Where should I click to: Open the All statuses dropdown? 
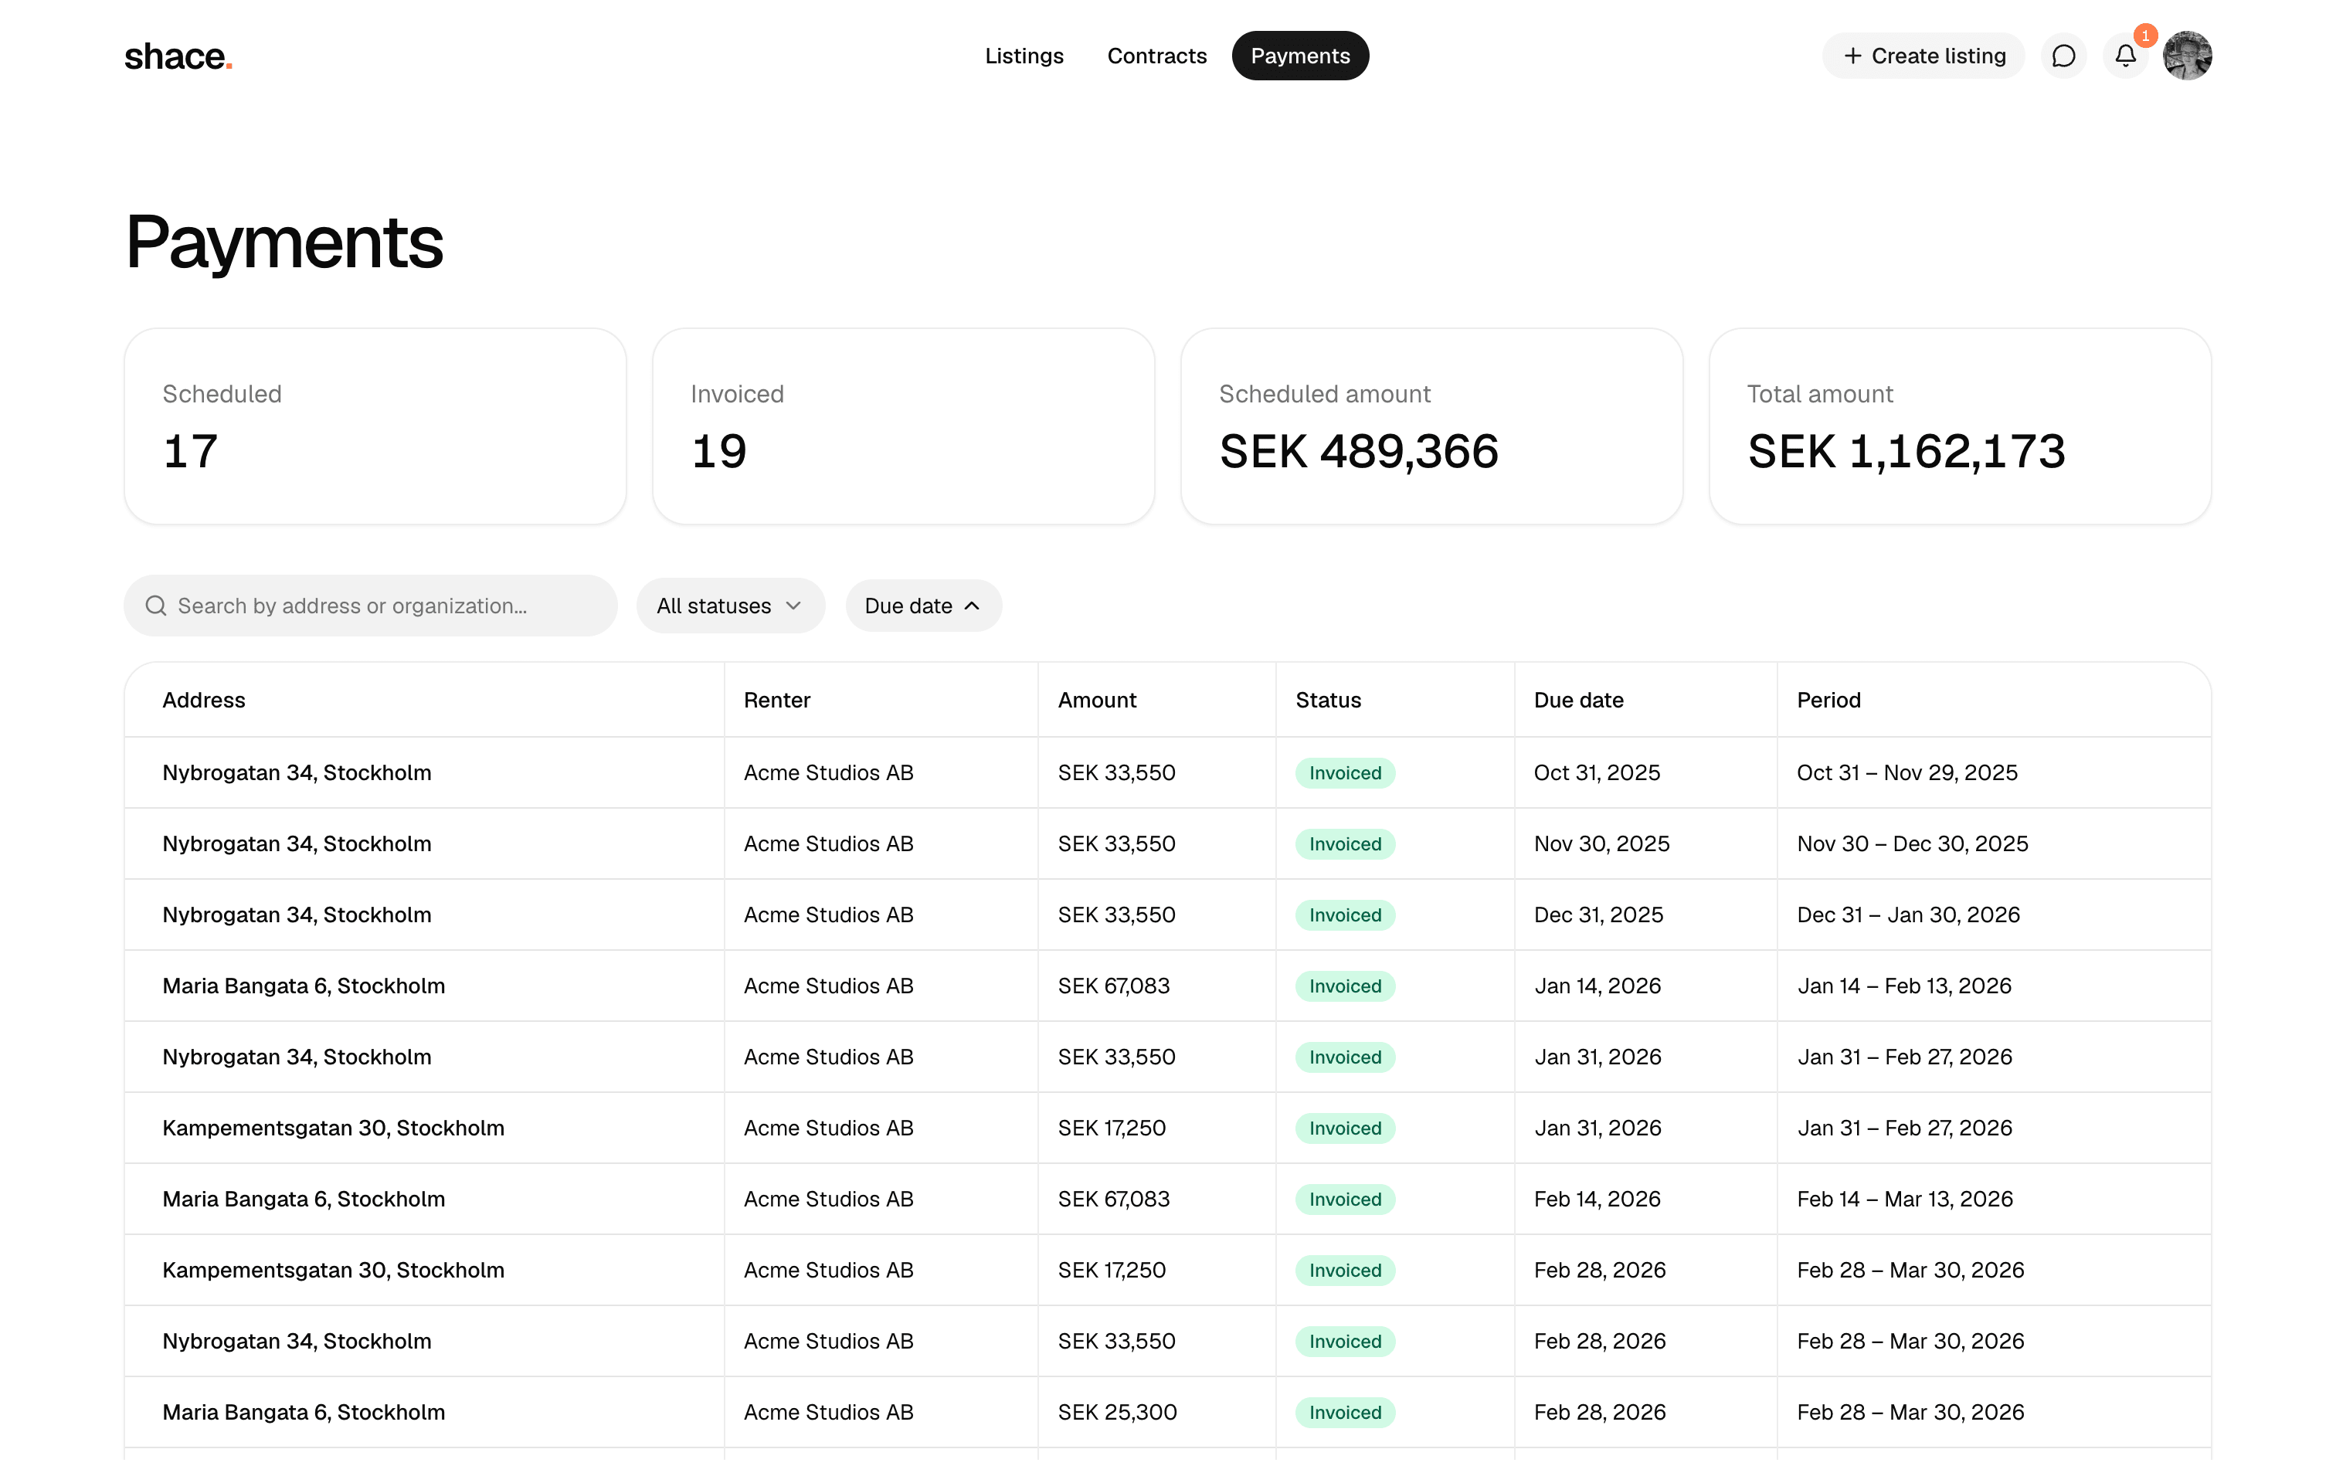point(729,606)
